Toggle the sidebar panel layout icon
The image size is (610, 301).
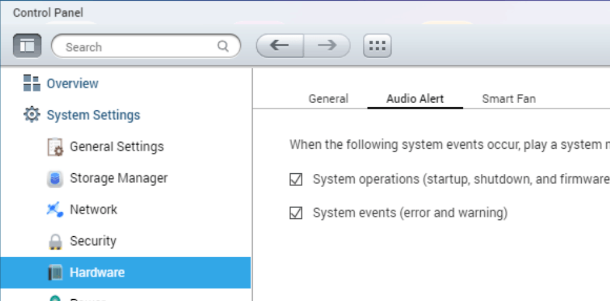point(27,46)
